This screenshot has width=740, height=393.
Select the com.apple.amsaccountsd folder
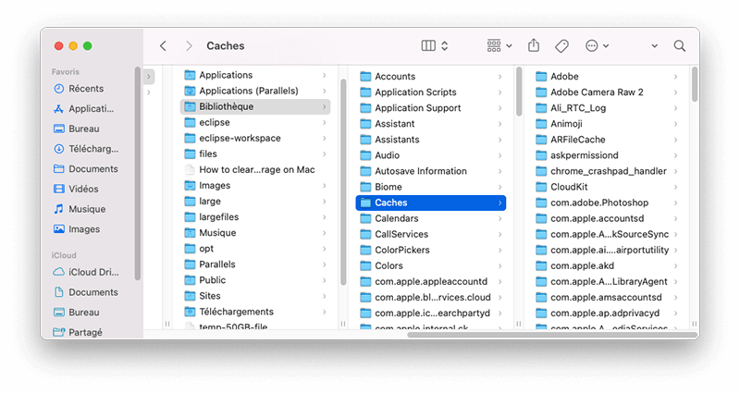tap(607, 297)
